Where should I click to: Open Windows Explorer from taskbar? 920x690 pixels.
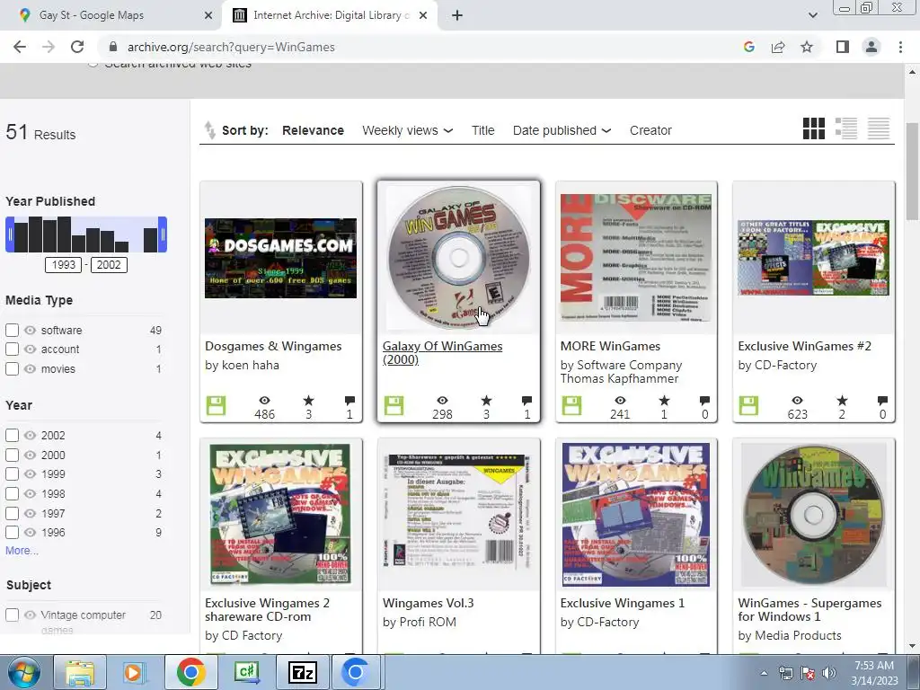[x=80, y=672]
